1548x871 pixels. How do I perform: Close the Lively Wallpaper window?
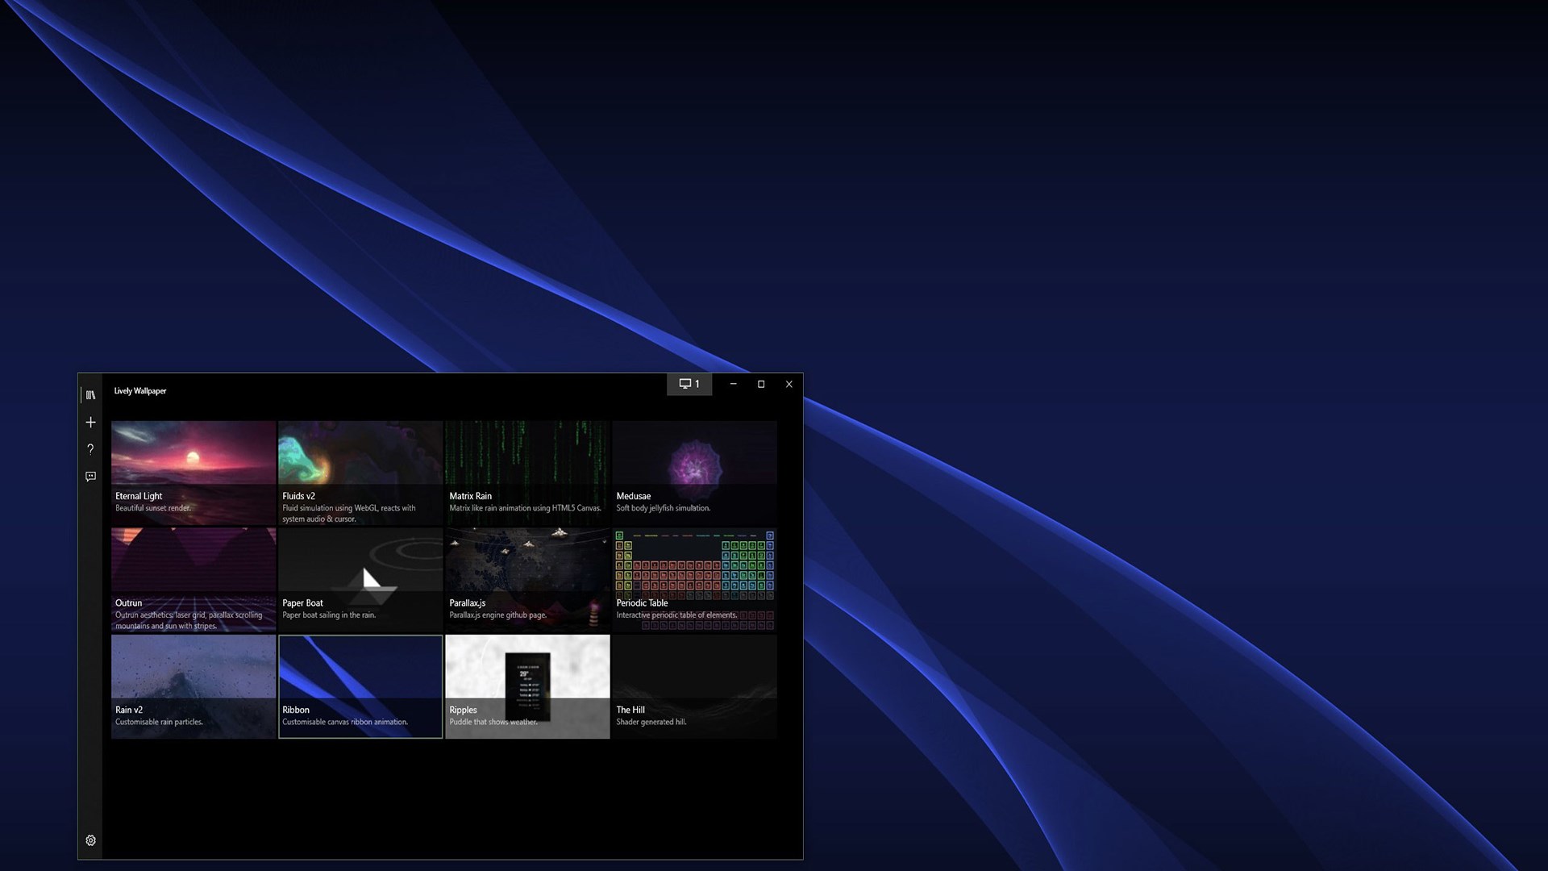click(x=789, y=384)
